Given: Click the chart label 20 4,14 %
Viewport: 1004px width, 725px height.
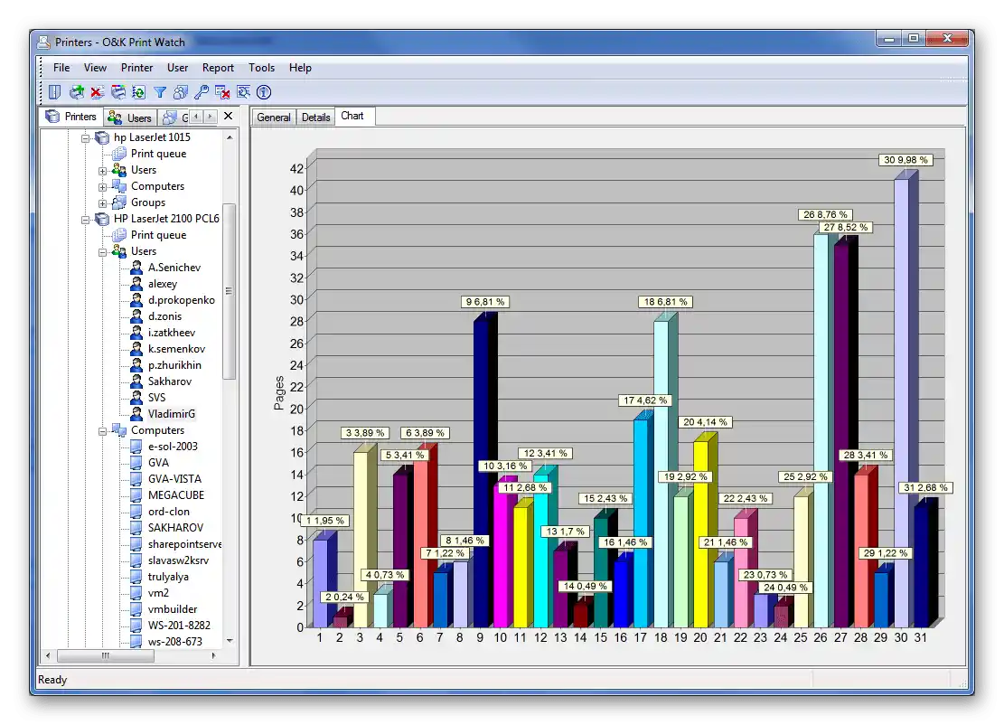Looking at the screenshot, I should point(705,422).
